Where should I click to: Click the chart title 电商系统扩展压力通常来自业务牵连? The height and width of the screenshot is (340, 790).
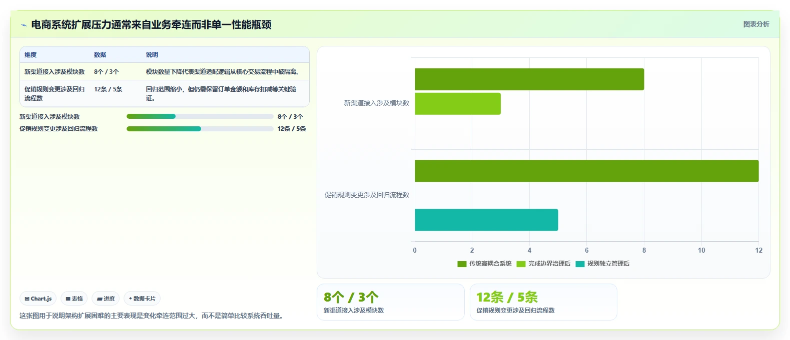pyautogui.click(x=151, y=24)
